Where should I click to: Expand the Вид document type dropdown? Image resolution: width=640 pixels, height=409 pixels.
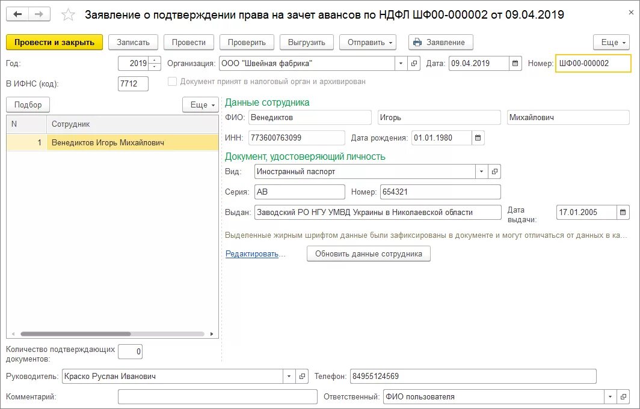[481, 172]
